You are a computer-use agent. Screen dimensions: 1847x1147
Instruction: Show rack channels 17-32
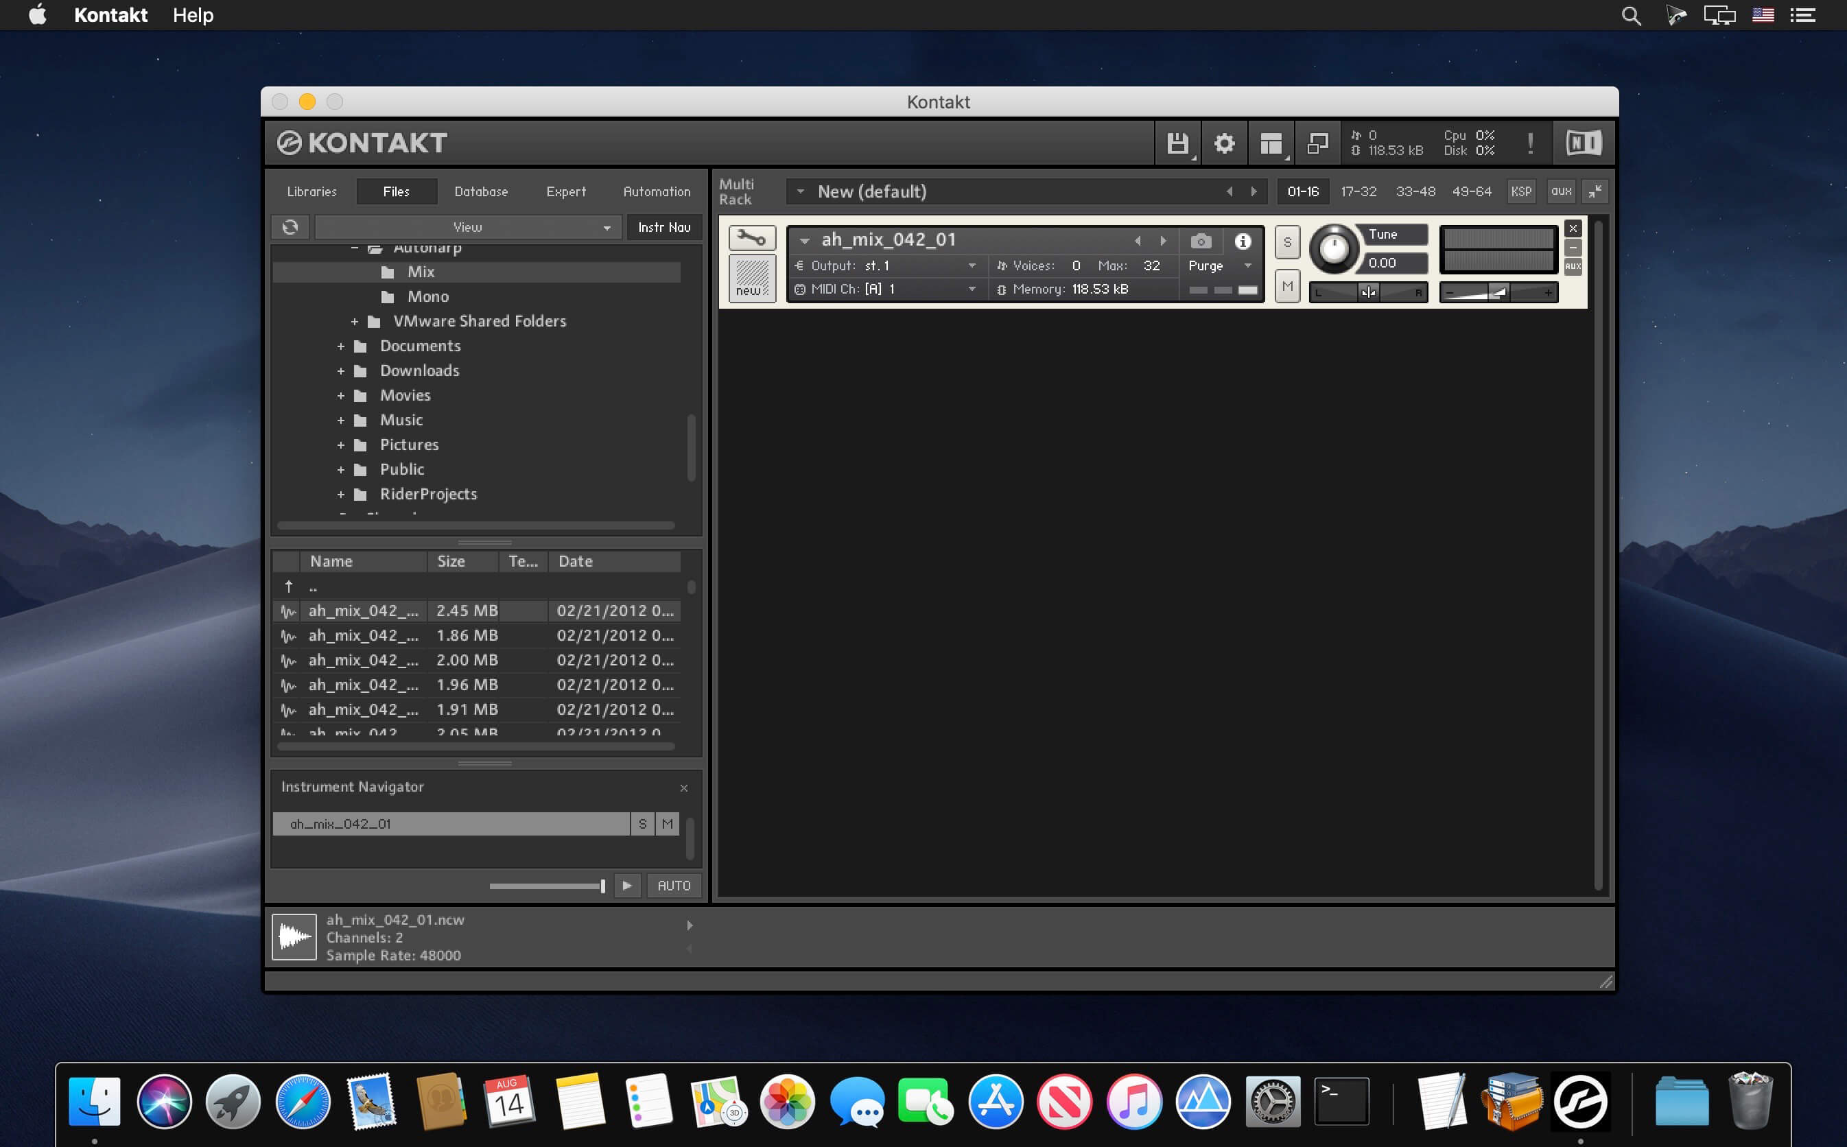[1358, 191]
